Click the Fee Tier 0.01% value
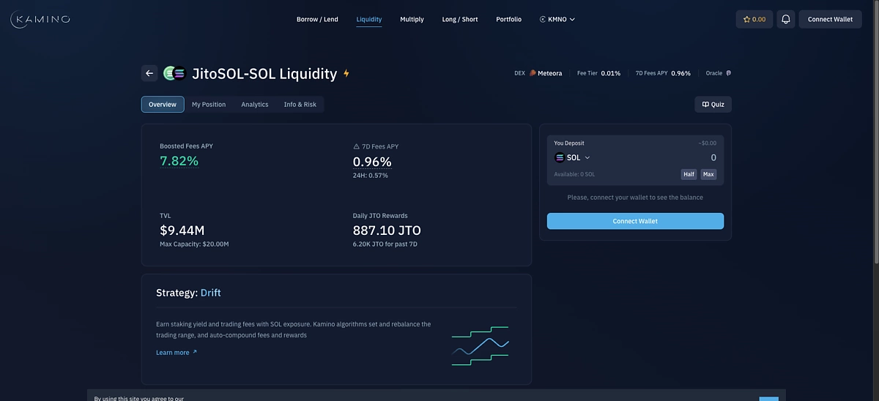879x401 pixels. click(611, 73)
